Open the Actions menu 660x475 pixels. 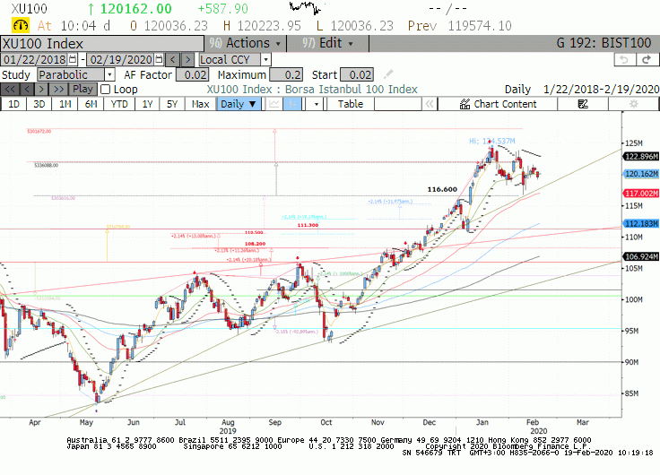245,43
